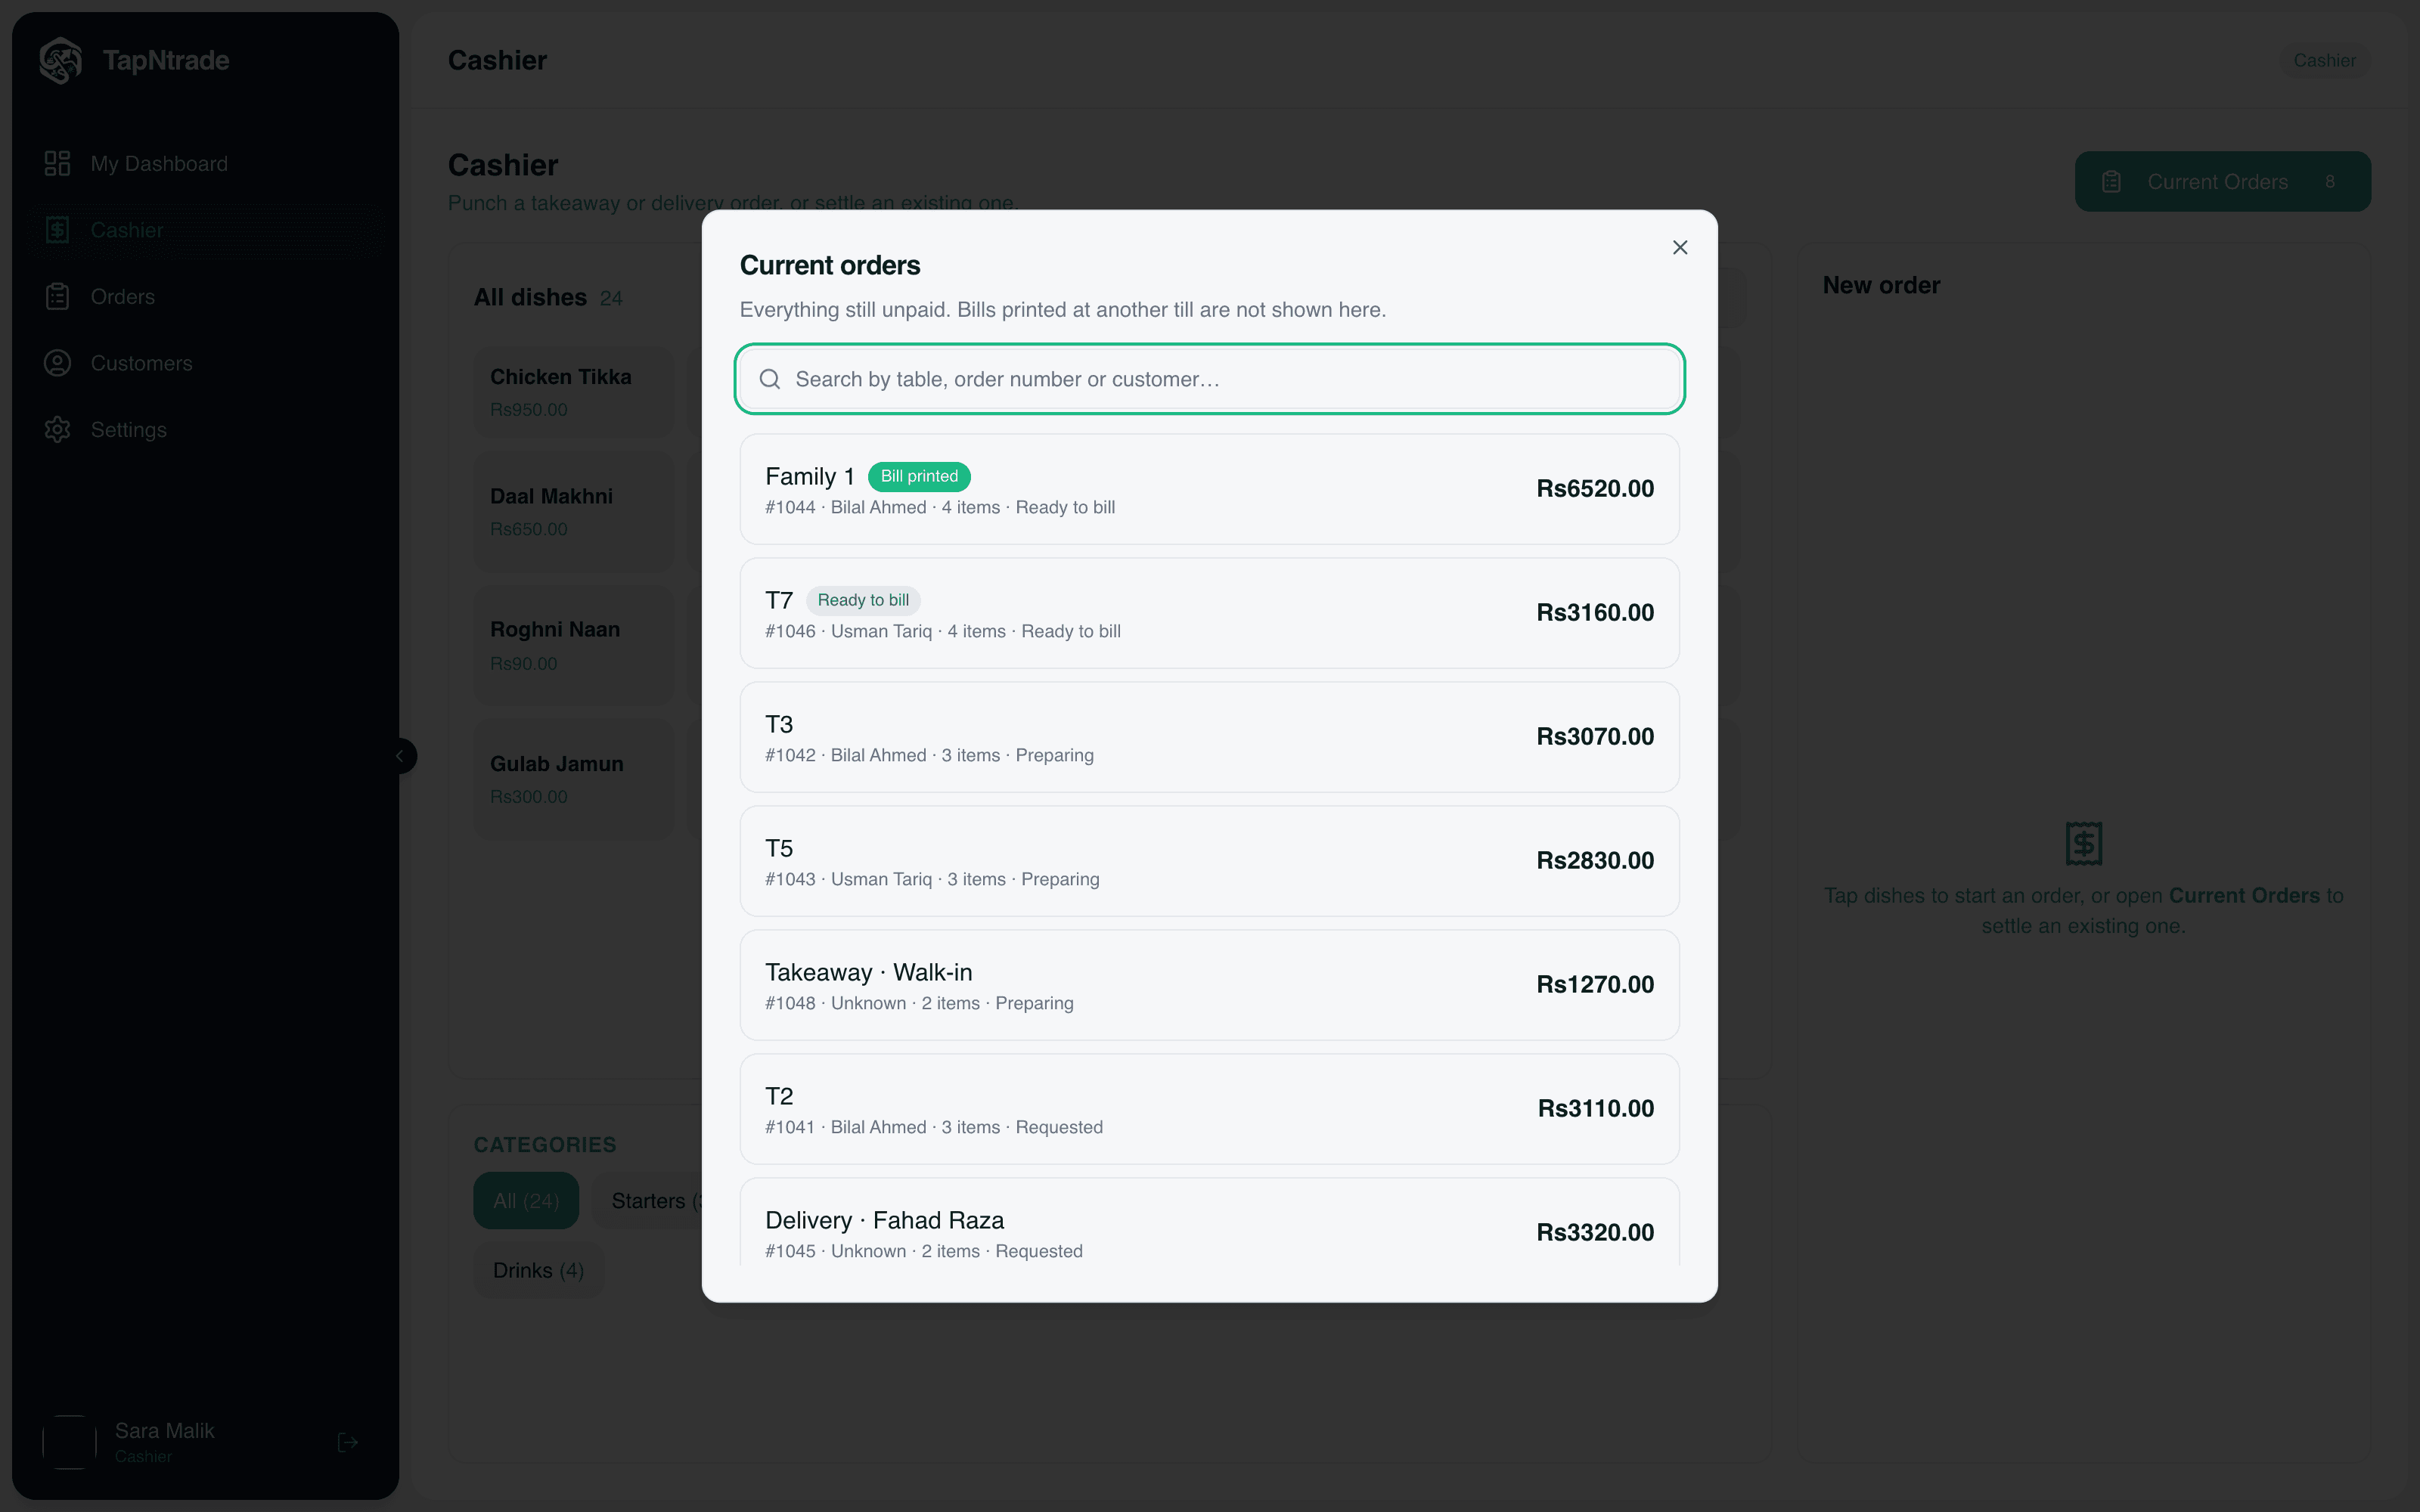Click the All dishes heading
Viewport: 2420px width, 1512px height.
coord(530,297)
